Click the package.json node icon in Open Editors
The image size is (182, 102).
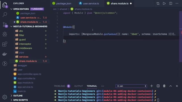click(18, 13)
